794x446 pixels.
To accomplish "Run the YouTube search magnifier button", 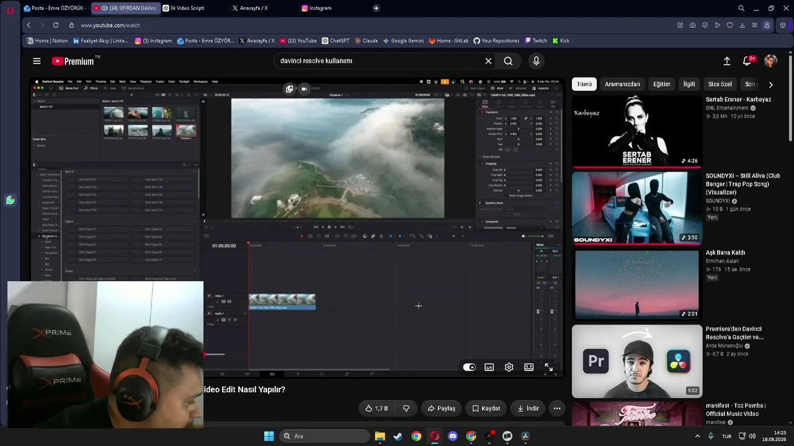I will pyautogui.click(x=508, y=61).
